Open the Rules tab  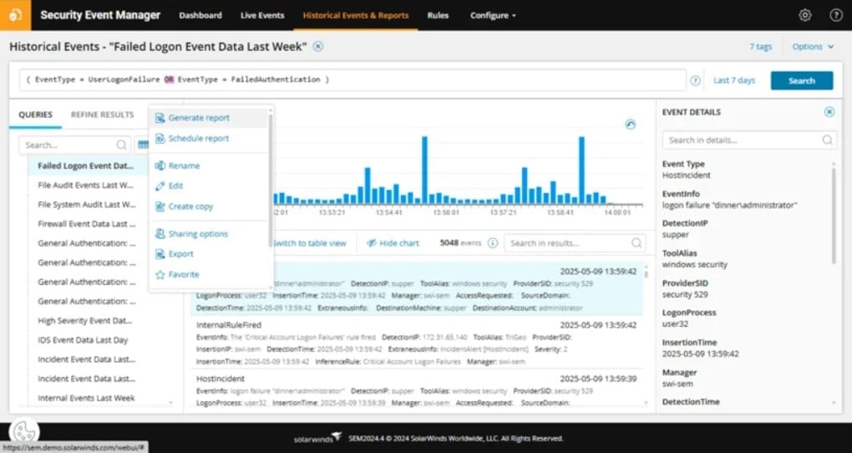[438, 15]
